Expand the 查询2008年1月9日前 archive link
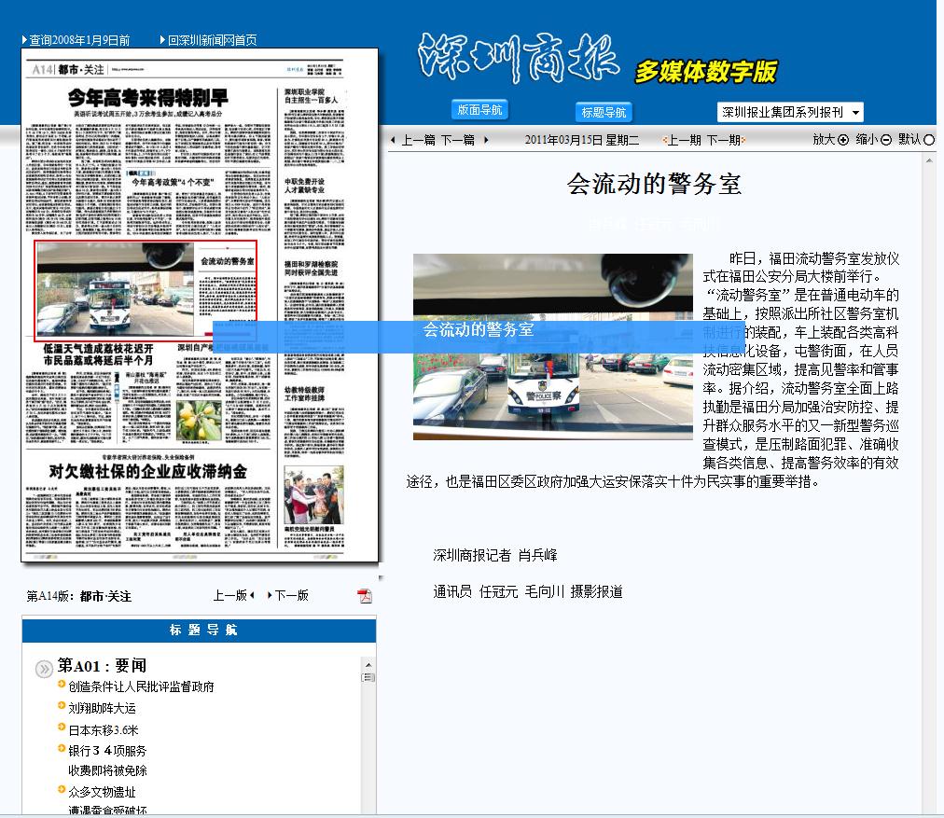The image size is (944, 818). (78, 40)
